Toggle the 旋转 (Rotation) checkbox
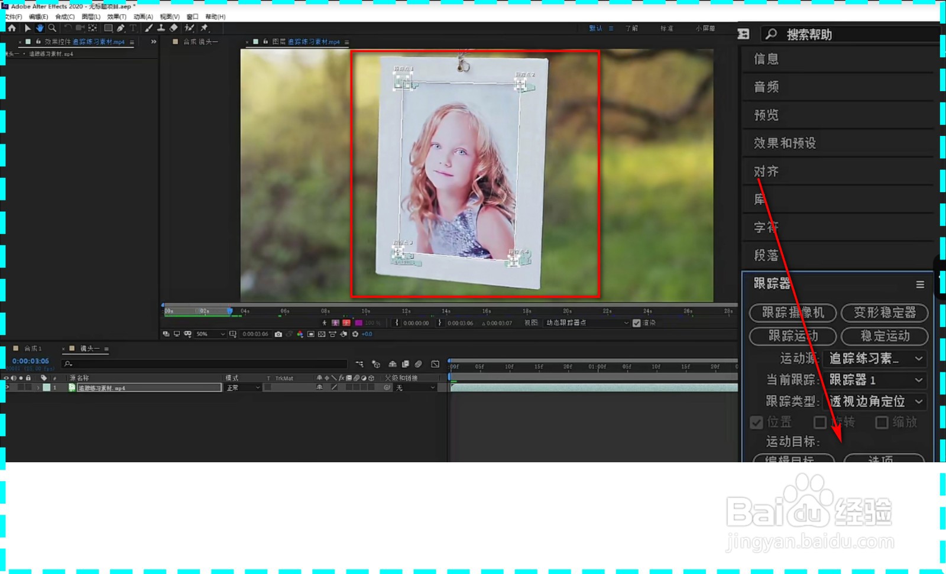The width and height of the screenshot is (946, 574). click(x=819, y=422)
